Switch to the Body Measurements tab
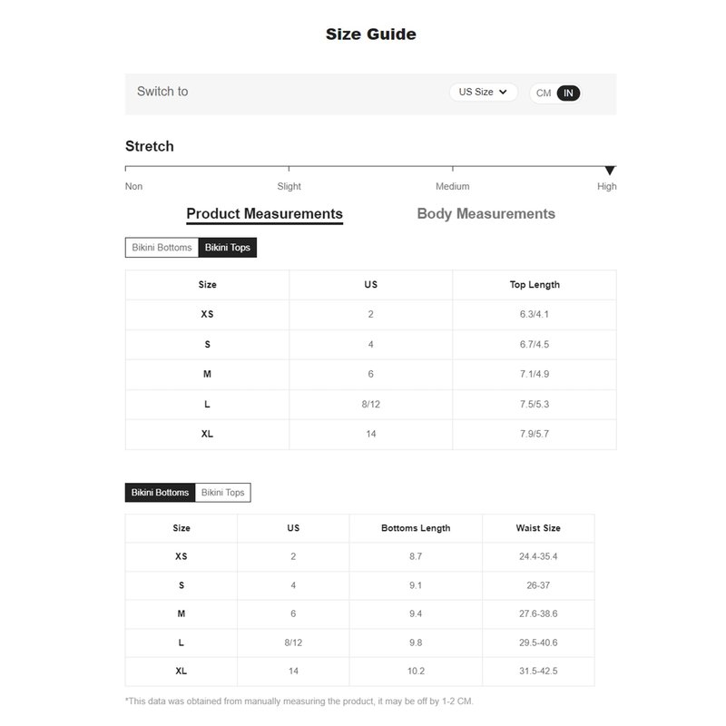Image resolution: width=726 pixels, height=726 pixels. 486,214
